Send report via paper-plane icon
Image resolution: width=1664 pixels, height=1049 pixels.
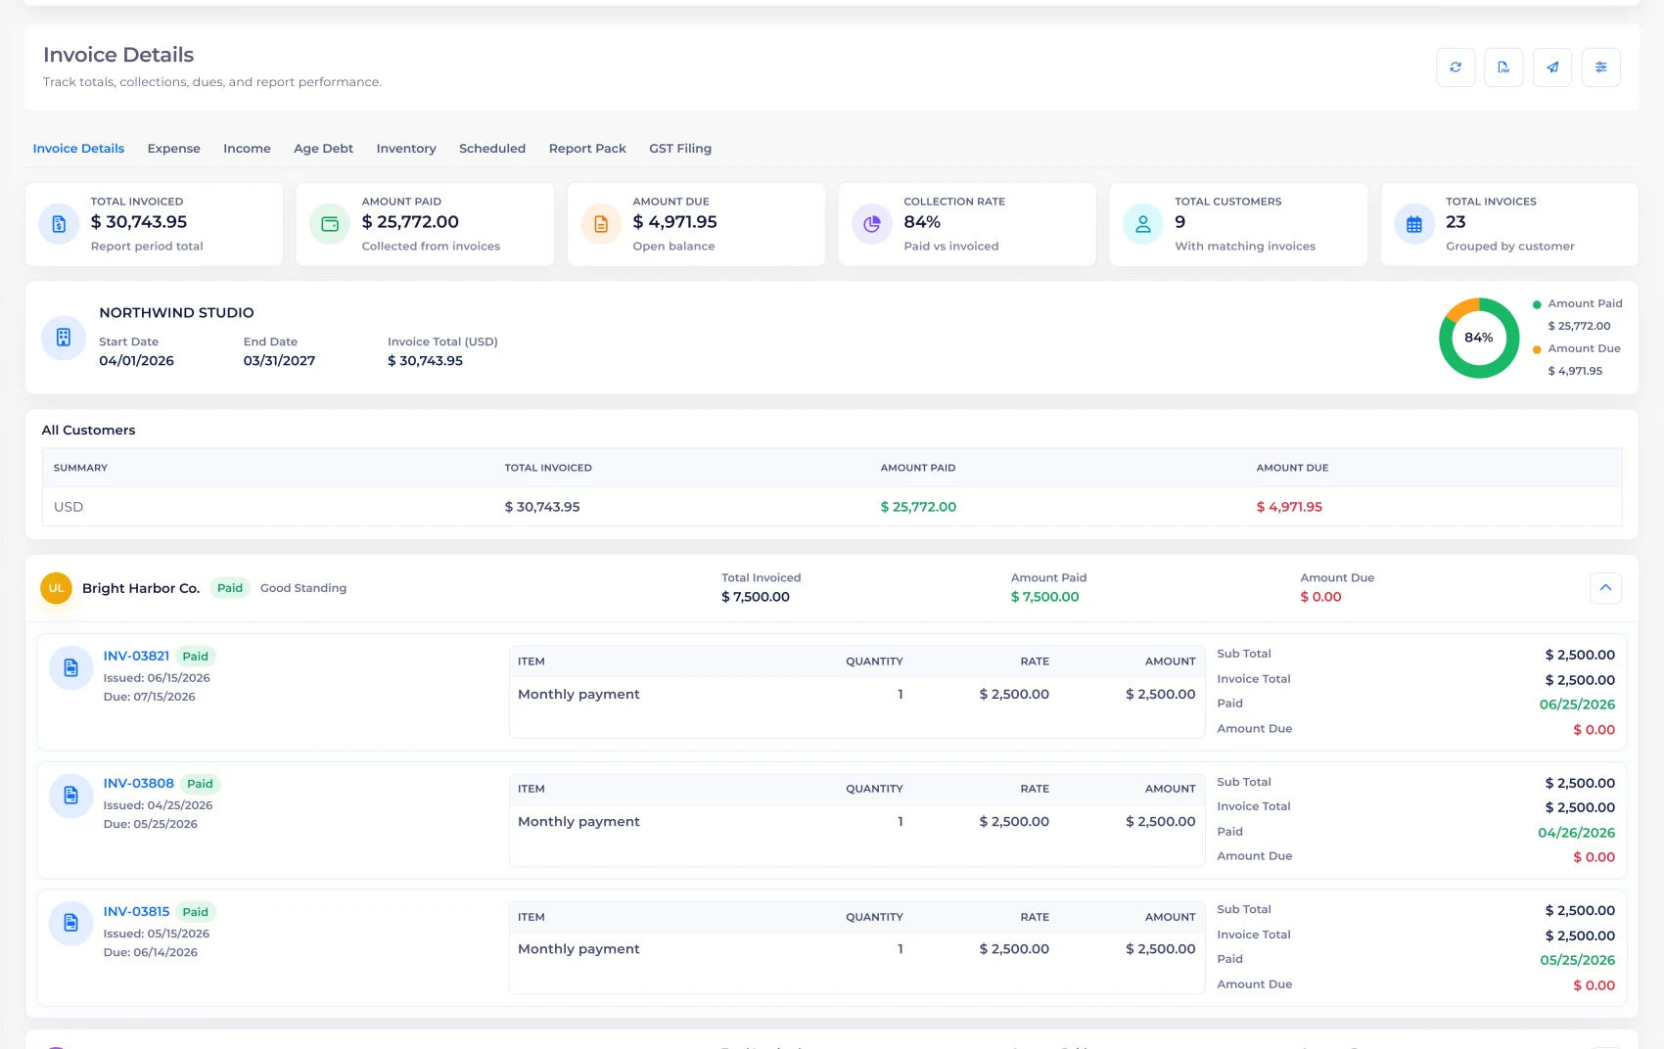(1552, 68)
